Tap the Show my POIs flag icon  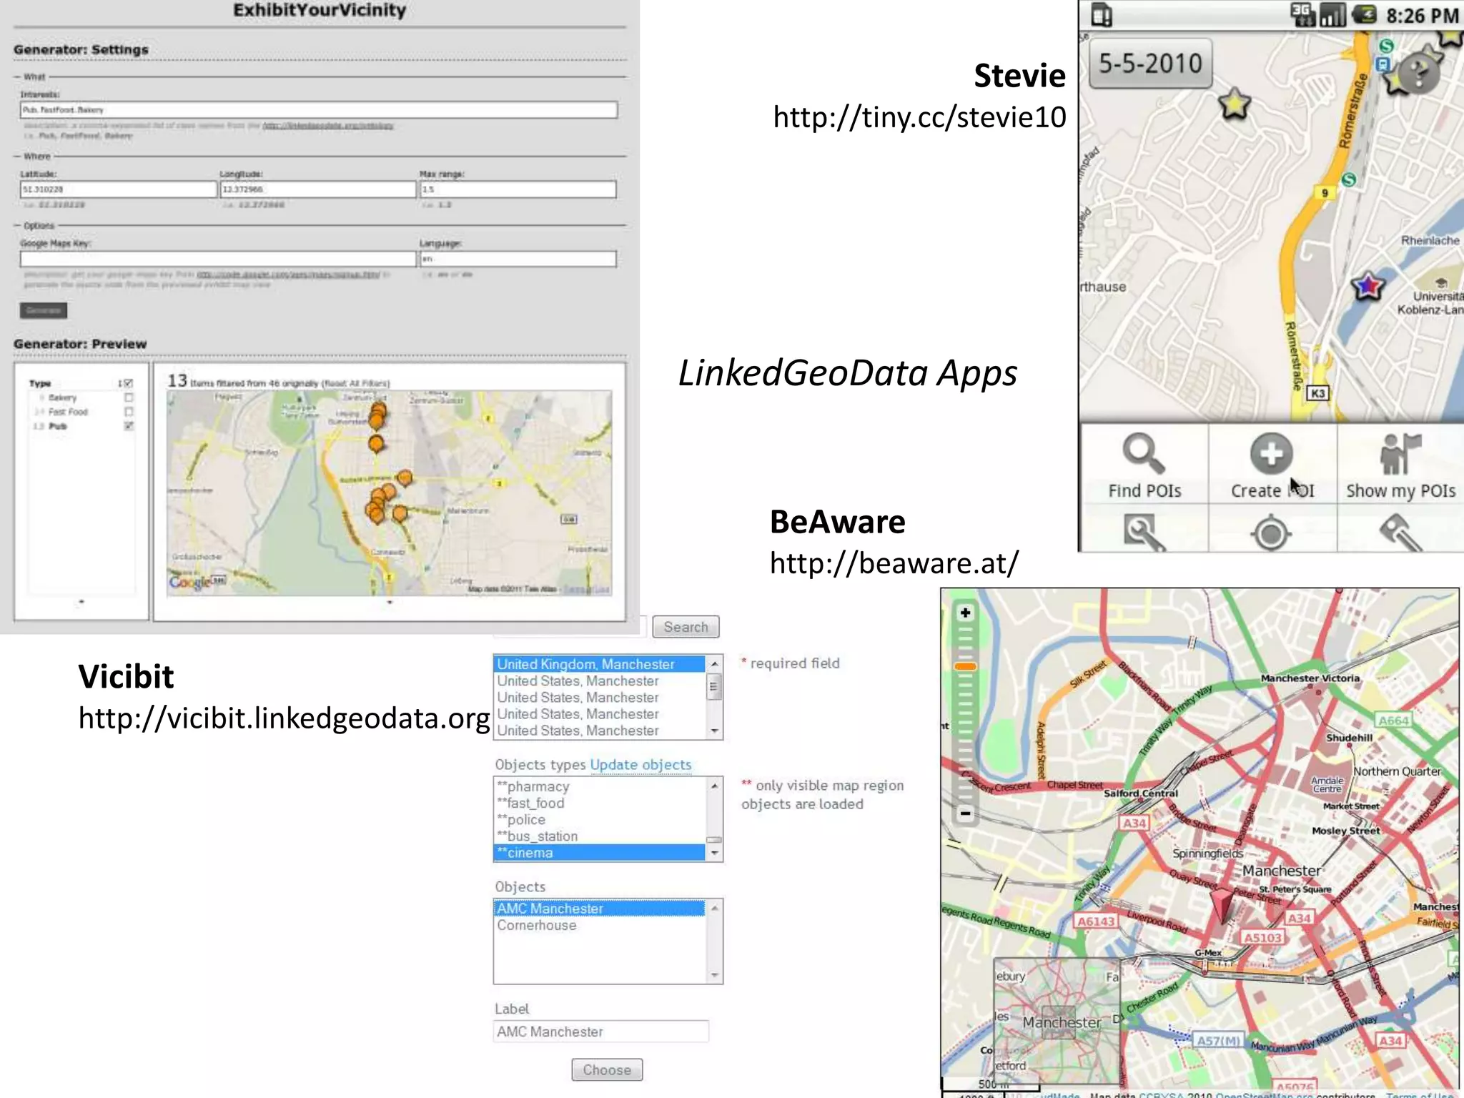(x=1400, y=453)
